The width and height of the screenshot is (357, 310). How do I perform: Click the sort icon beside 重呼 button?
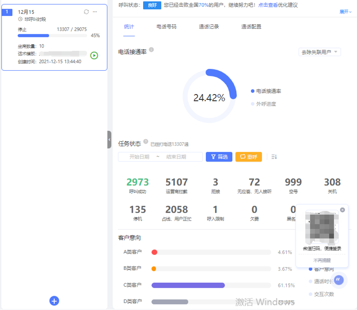pyautogui.click(x=274, y=157)
